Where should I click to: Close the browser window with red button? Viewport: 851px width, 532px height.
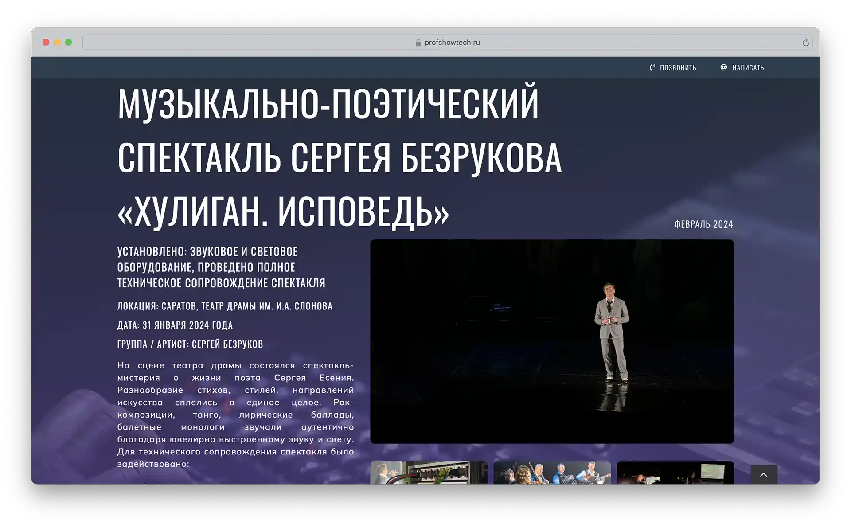pyautogui.click(x=46, y=42)
